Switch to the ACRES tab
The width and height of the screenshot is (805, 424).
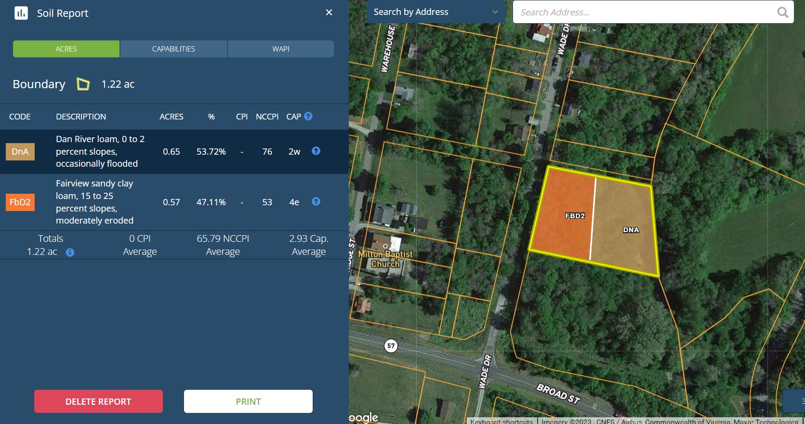[66, 49]
